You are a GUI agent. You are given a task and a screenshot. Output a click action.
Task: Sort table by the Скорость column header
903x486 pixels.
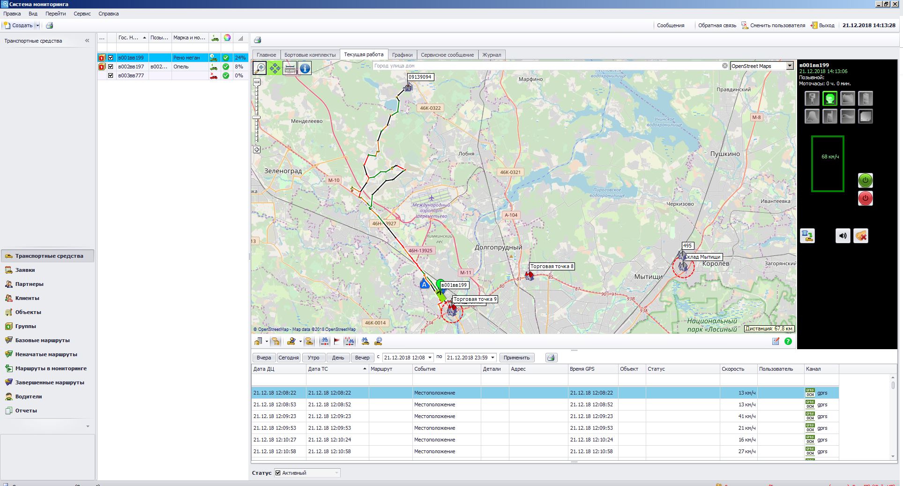738,369
